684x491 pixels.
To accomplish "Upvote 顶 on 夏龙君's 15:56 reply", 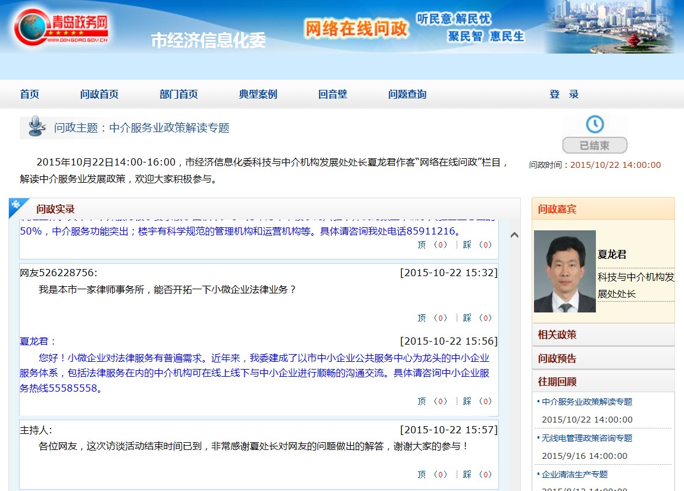I will 421,401.
